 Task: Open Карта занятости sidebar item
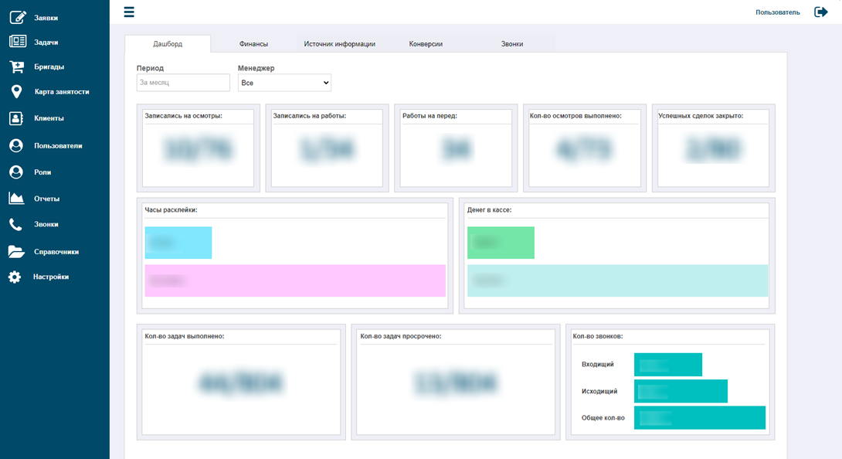62,92
